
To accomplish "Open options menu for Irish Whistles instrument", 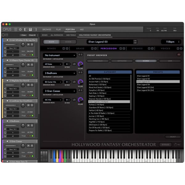I will 37,40.
